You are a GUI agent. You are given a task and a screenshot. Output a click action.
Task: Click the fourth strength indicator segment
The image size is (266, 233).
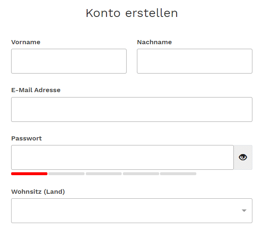point(141,174)
